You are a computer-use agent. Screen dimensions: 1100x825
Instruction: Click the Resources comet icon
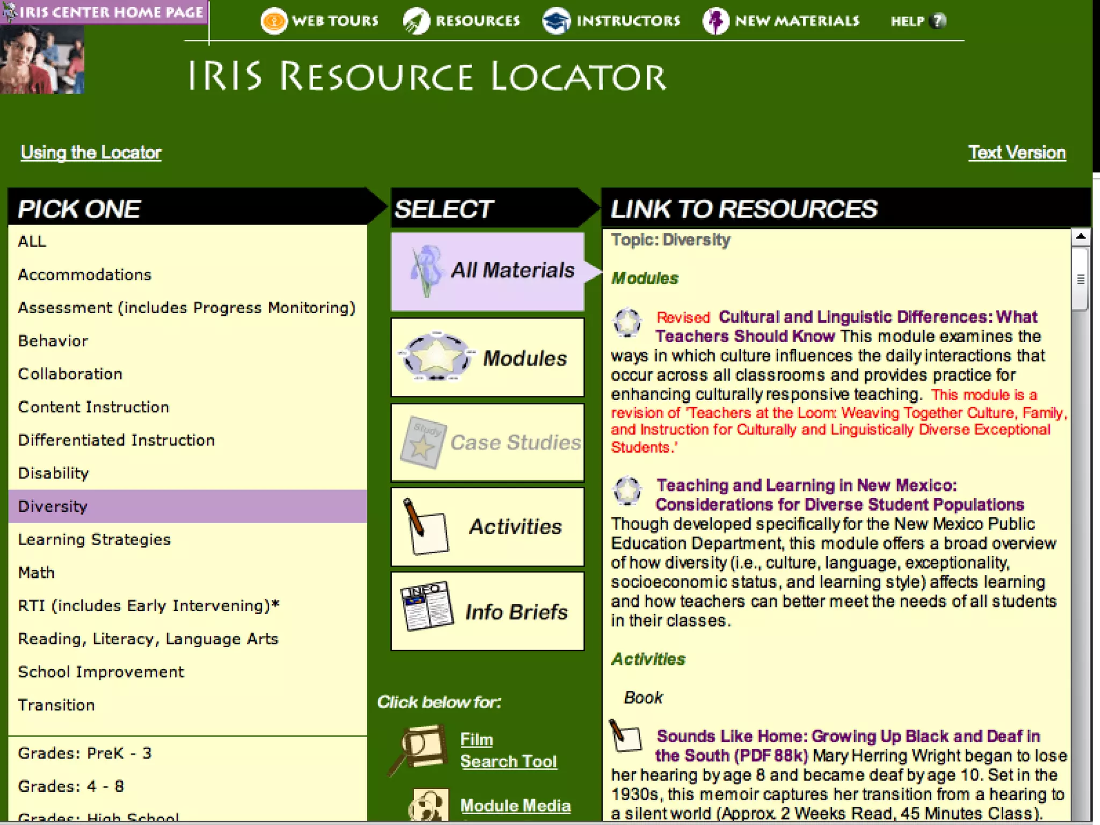[x=416, y=21]
